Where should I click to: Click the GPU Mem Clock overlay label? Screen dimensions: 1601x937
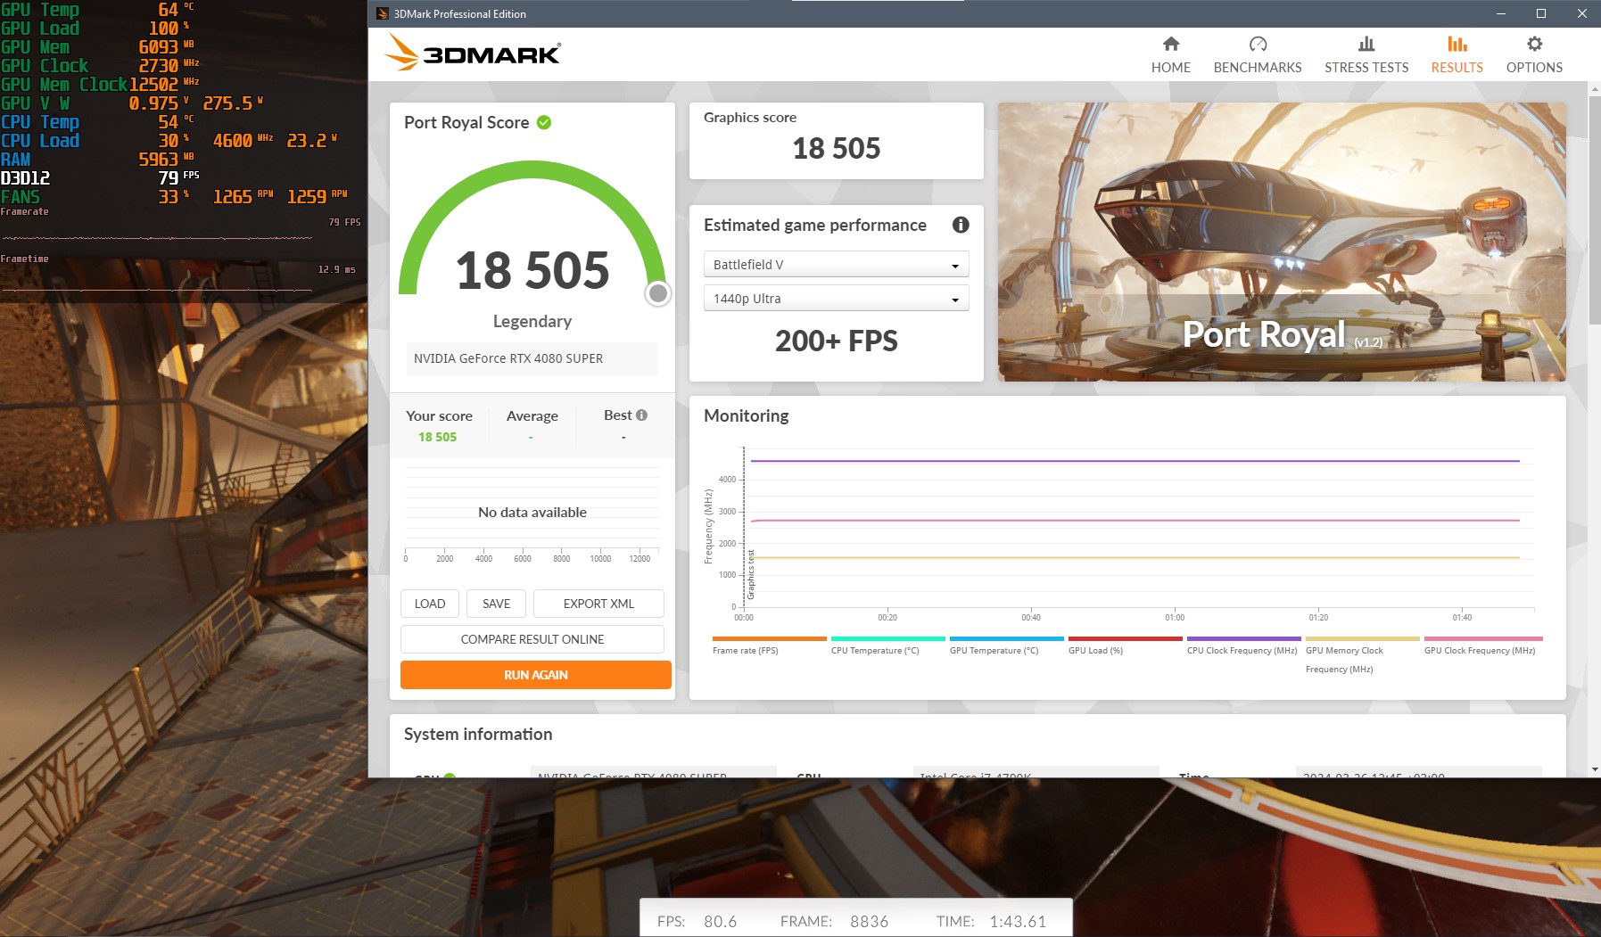[x=64, y=85]
